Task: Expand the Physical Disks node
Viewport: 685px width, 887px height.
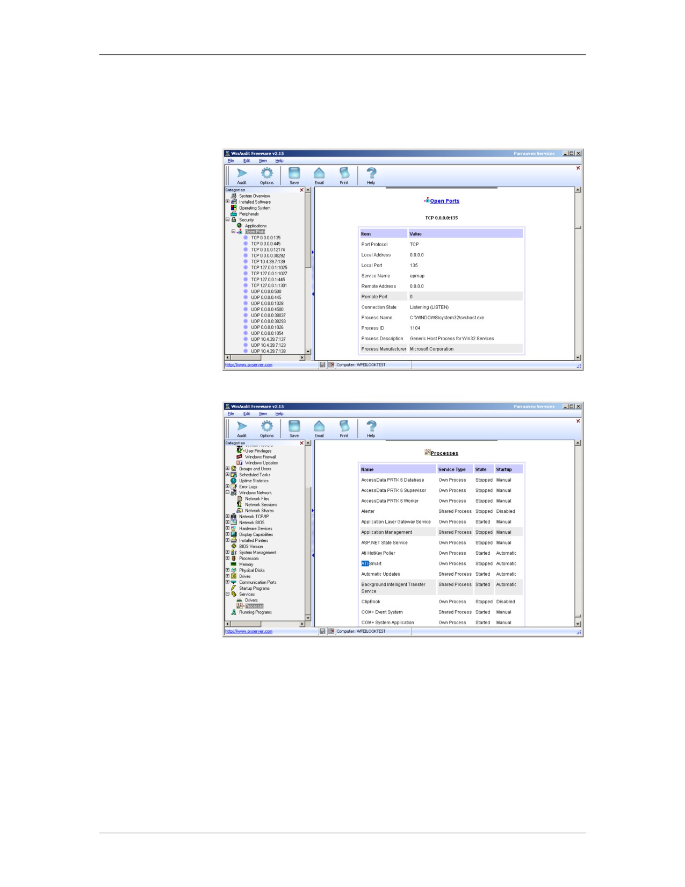Action: point(227,570)
